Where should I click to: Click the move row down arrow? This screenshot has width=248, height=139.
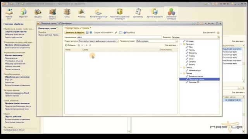90,45
